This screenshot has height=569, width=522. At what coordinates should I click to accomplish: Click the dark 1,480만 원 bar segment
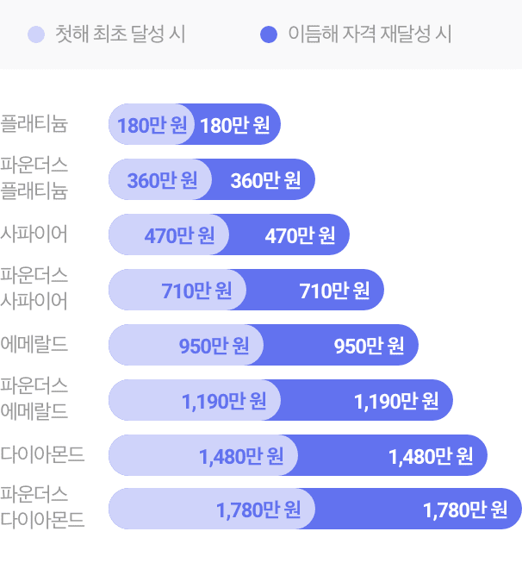click(393, 455)
